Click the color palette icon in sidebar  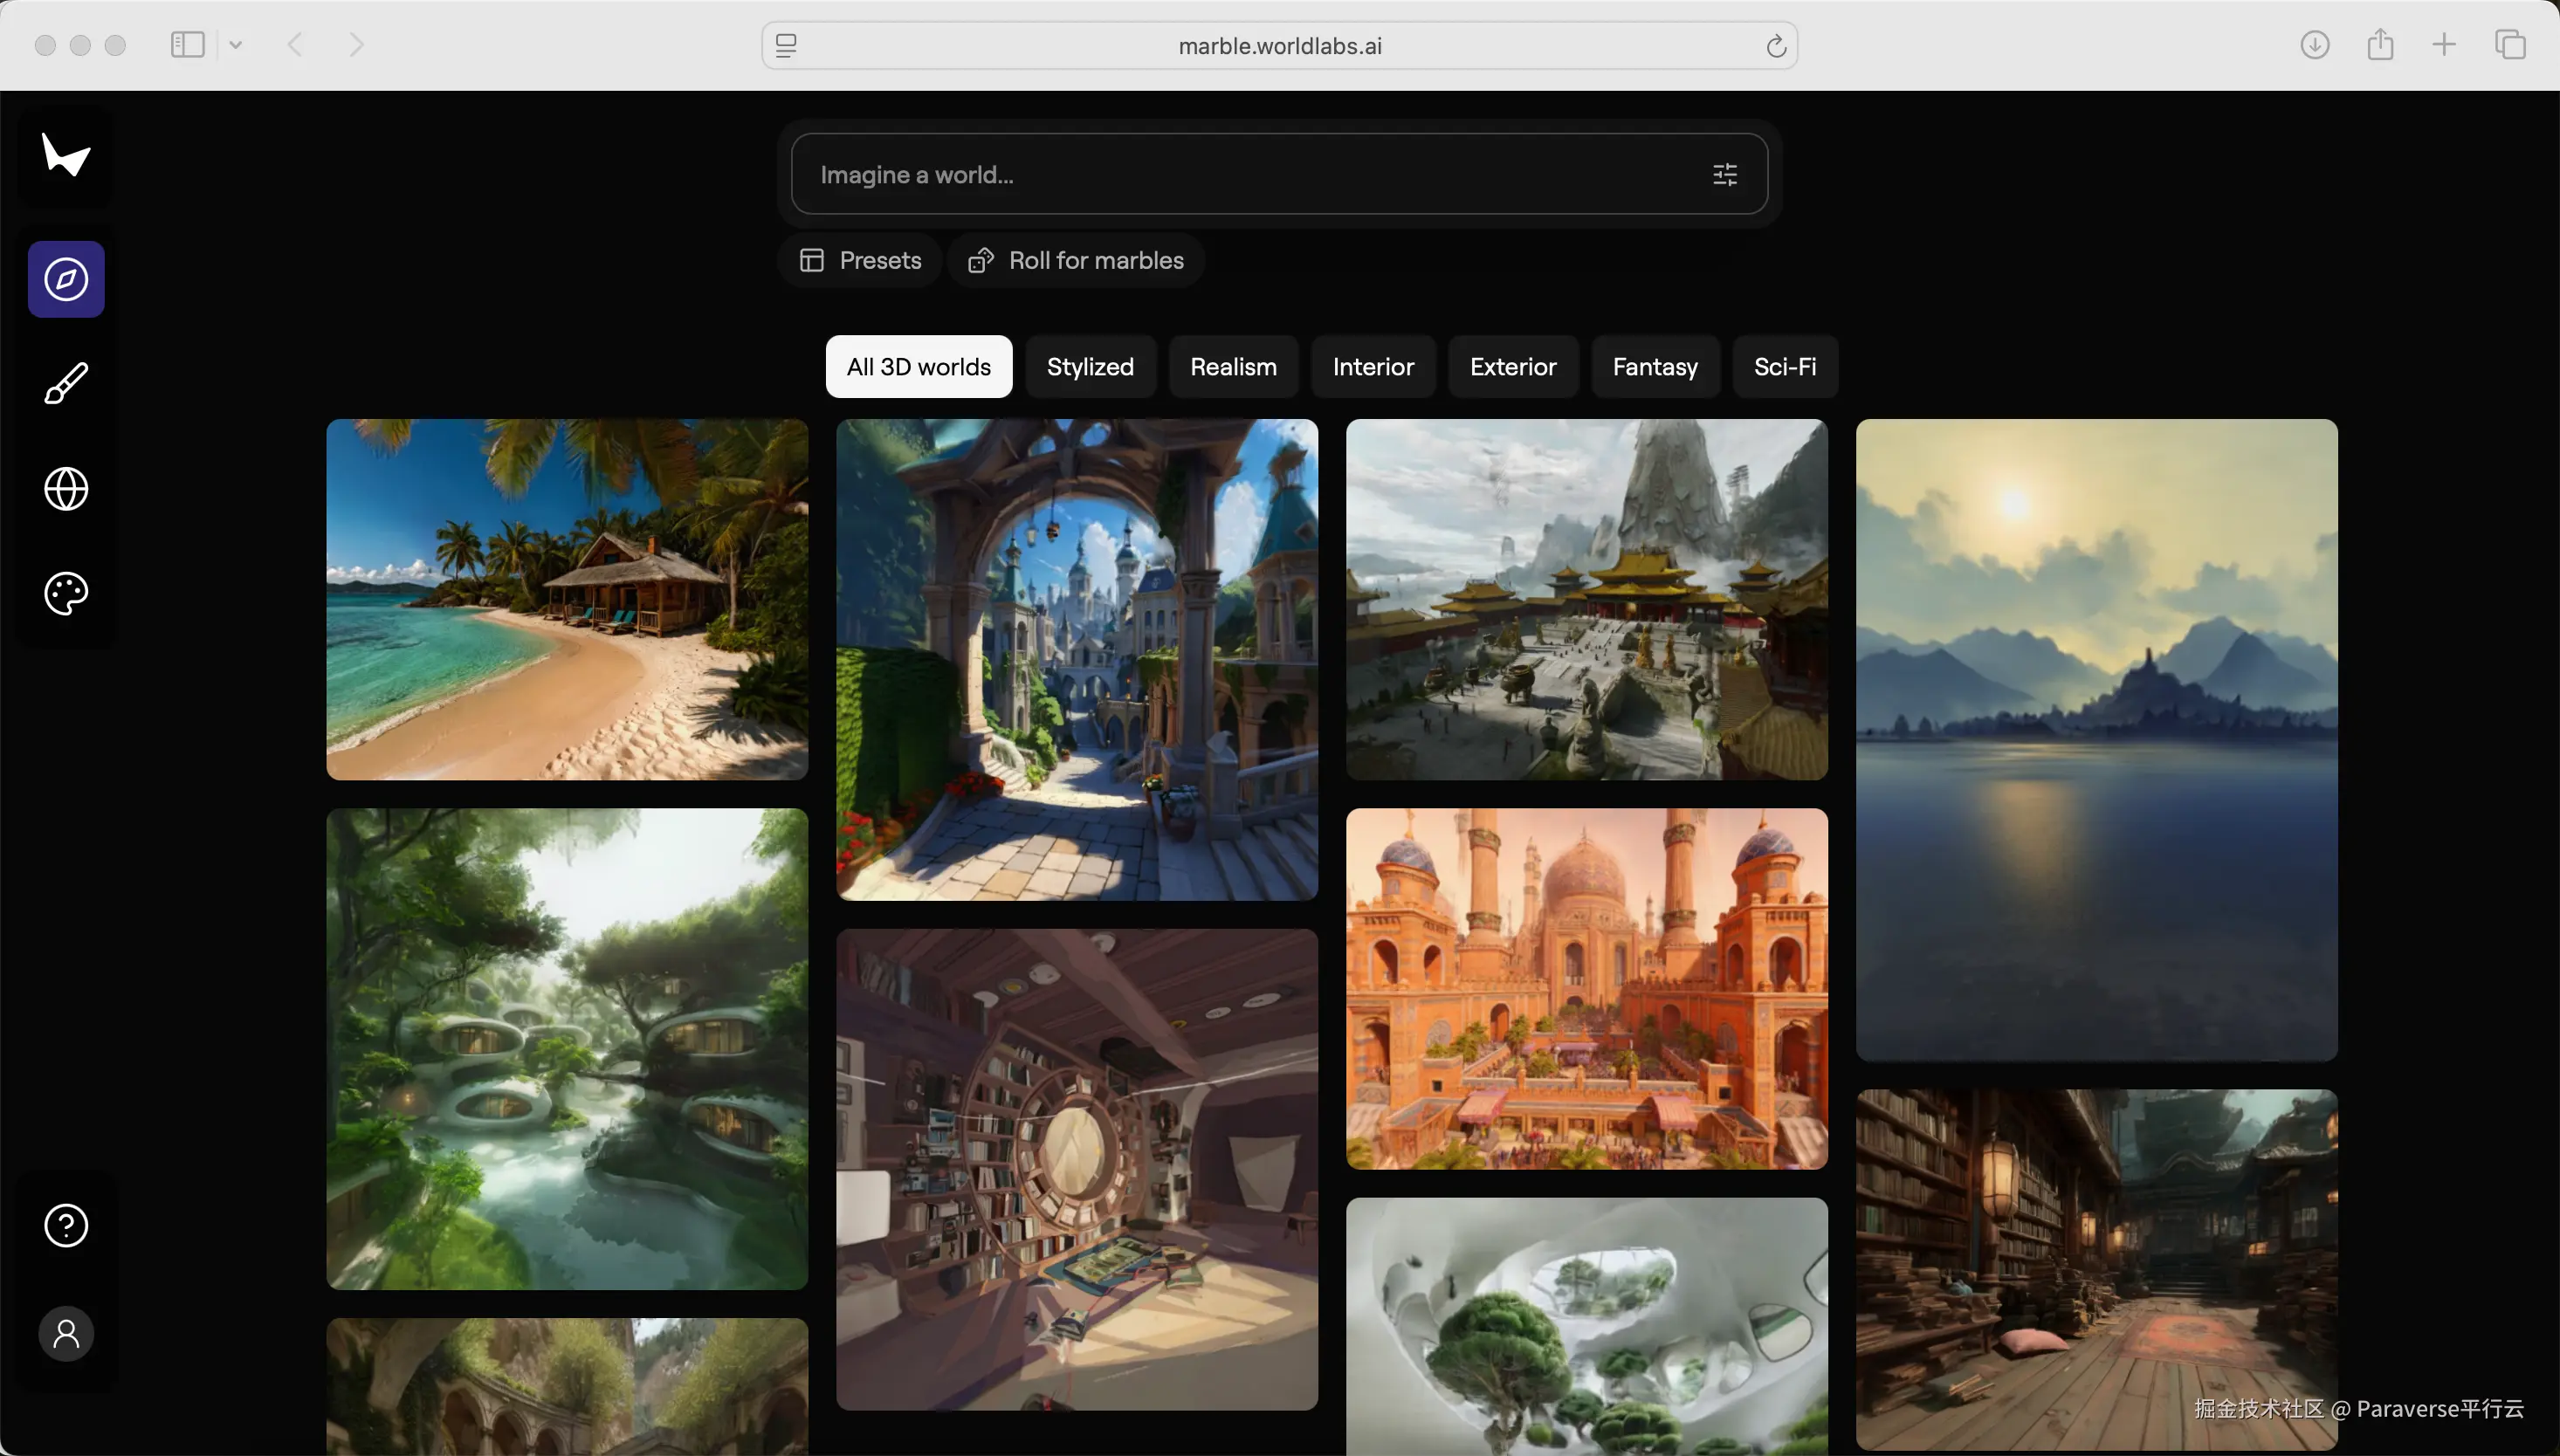(66, 594)
